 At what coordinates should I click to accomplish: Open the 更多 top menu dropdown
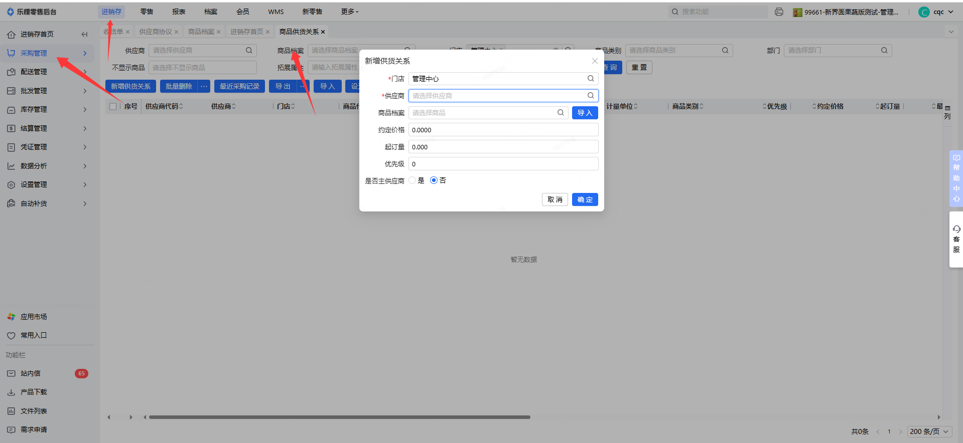coord(350,12)
